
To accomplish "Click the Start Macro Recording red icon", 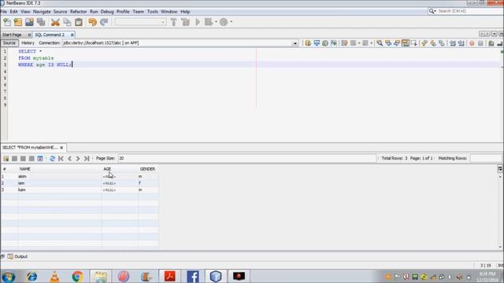I will pyautogui.click(x=472, y=43).
